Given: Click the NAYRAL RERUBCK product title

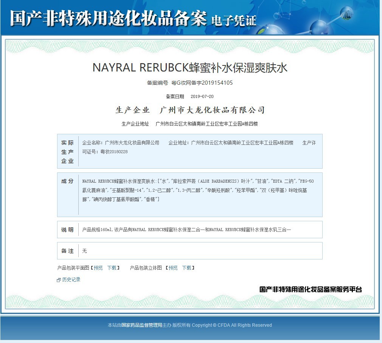Looking at the screenshot, I should point(190,68).
